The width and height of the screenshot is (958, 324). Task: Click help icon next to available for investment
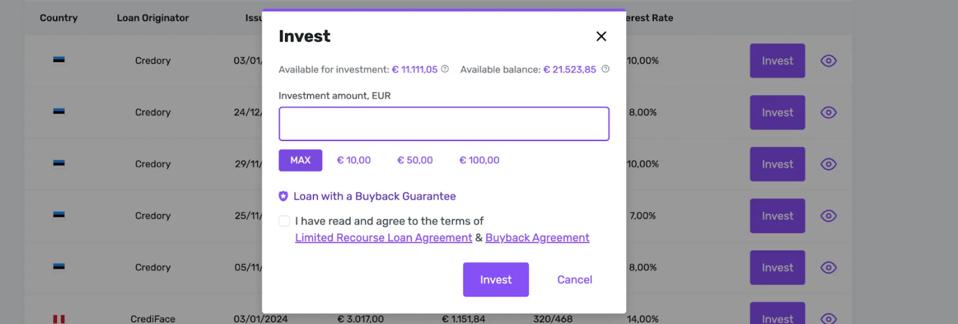click(445, 69)
